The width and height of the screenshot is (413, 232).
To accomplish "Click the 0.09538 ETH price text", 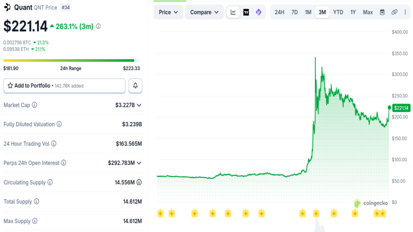I will pyautogui.click(x=16, y=49).
